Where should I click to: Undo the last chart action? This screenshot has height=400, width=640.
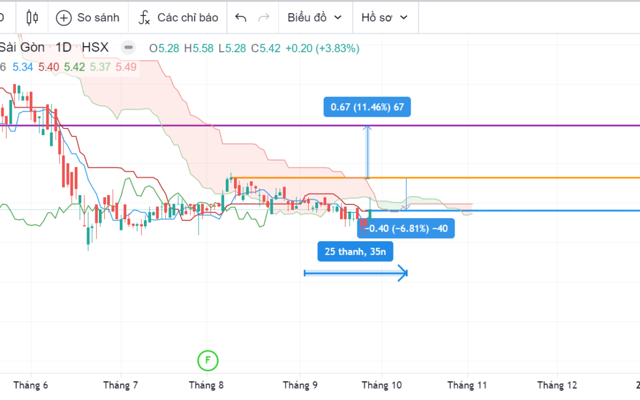(241, 17)
